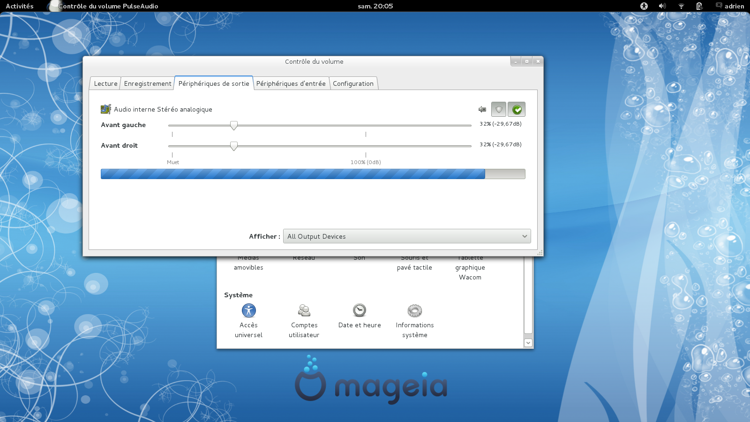Image resolution: width=750 pixels, height=422 pixels.
Task: Open the adrien user menu
Action: tap(730, 6)
